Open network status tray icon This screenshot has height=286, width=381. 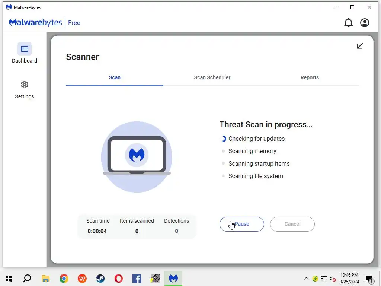[x=324, y=279]
